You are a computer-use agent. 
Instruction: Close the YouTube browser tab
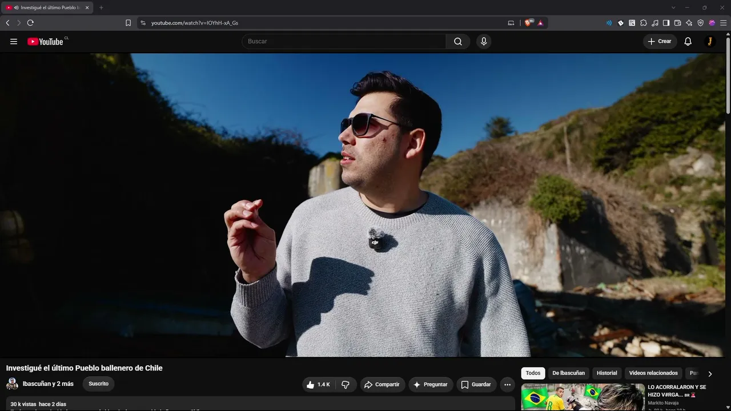pos(87,8)
